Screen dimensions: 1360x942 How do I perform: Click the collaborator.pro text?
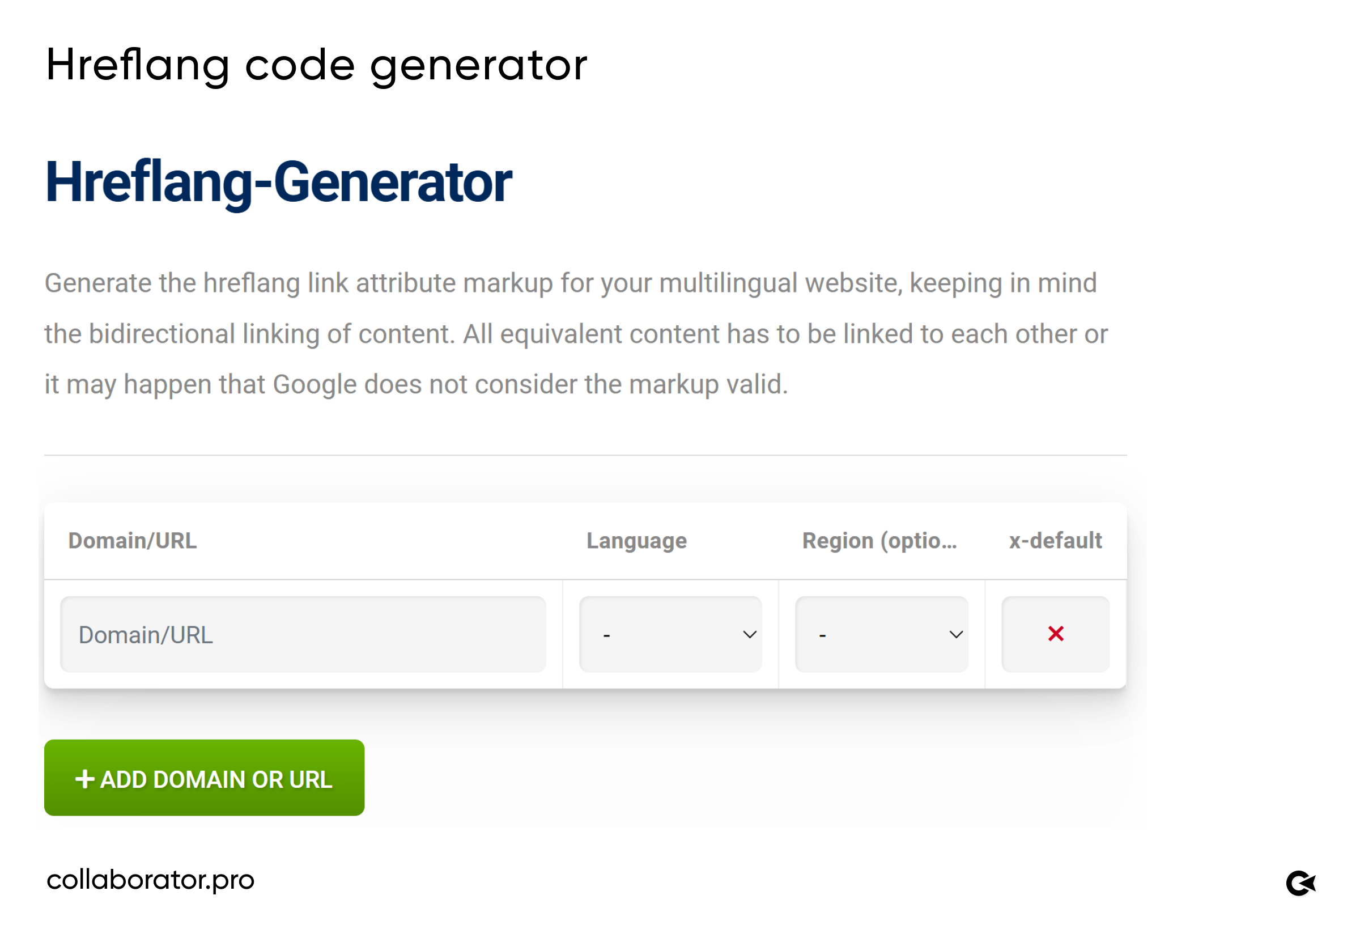(x=151, y=880)
